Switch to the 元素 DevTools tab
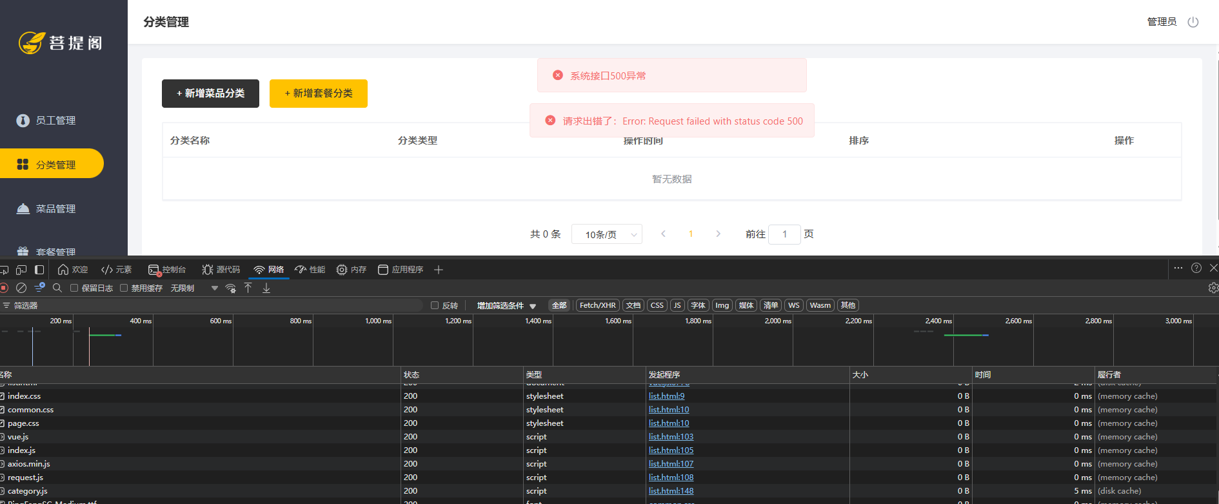Screen dimensions: 1219x504 click(x=117, y=270)
